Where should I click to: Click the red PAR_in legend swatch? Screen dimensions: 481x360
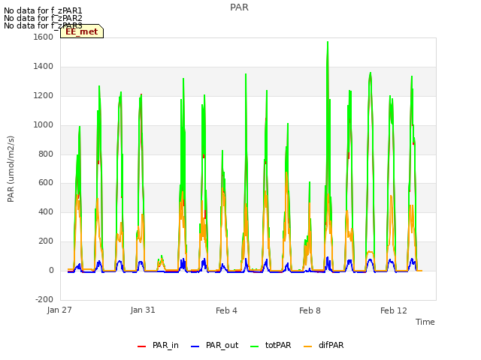(x=142, y=346)
